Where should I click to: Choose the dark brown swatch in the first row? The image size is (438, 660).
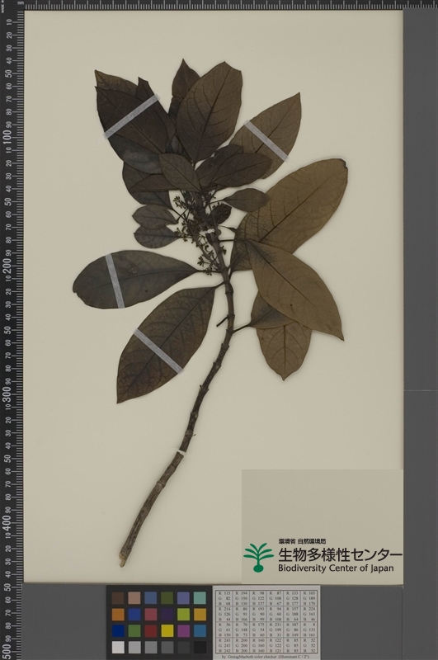(x=118, y=597)
